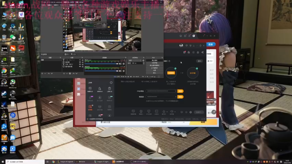292x164 pixels.
Task: Expand microphone options arrow in streaming app toolbar
Action: tap(167, 112)
